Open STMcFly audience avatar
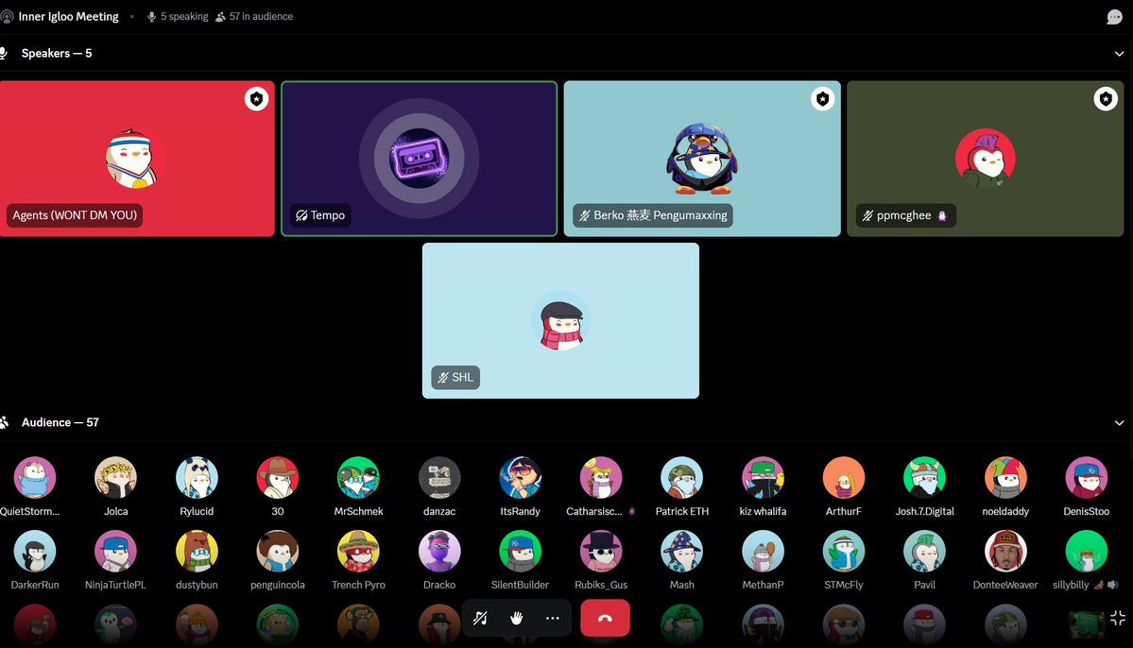 [x=844, y=552]
